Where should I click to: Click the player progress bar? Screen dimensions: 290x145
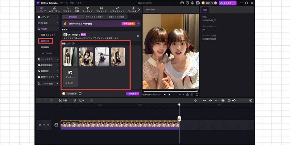tap(170, 91)
